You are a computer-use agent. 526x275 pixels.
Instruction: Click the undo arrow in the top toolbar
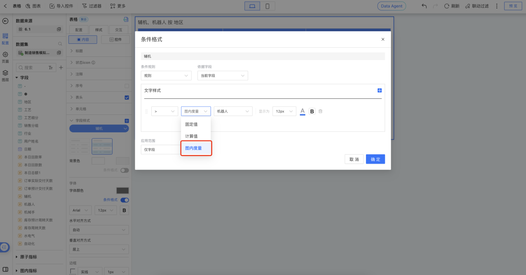[x=424, y=6]
